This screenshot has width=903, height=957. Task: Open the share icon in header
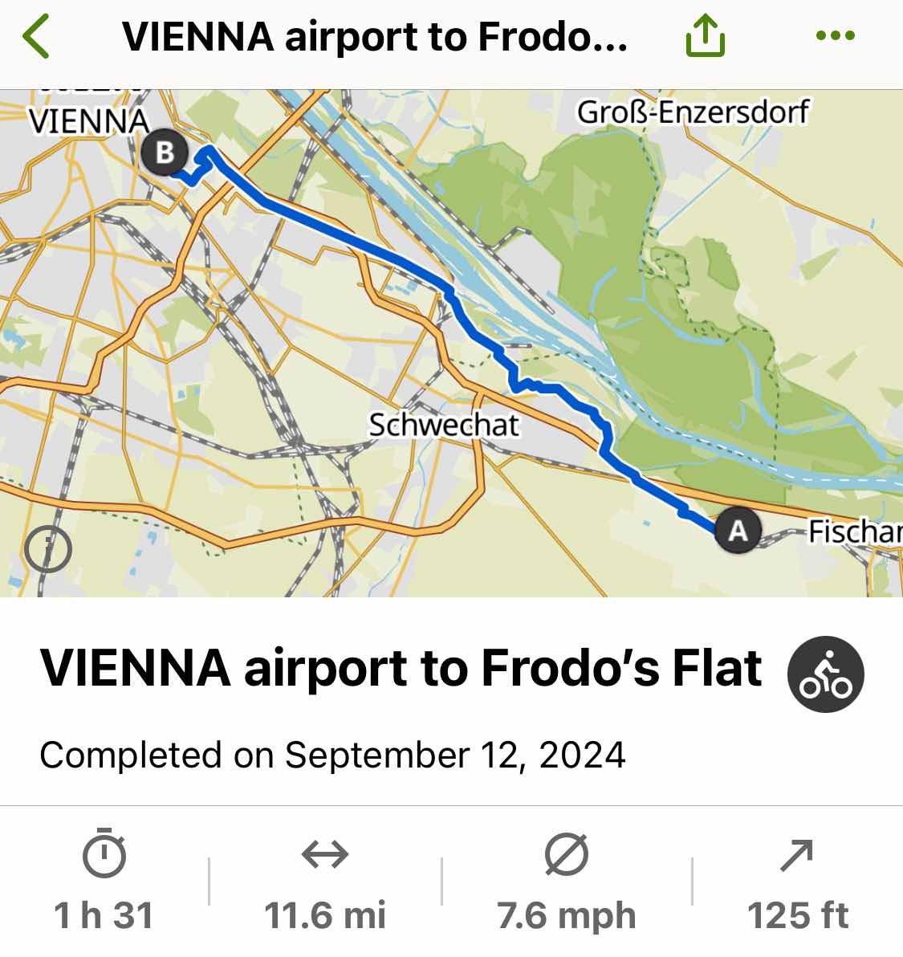pyautogui.click(x=706, y=35)
